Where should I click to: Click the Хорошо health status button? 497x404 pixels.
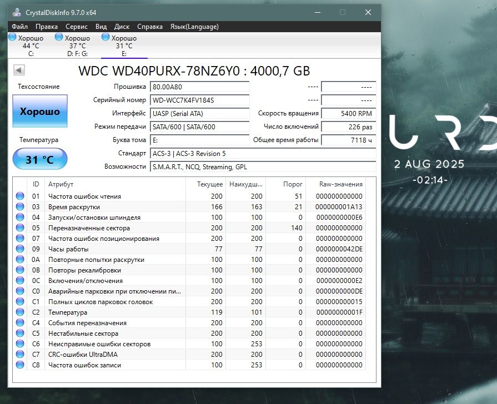click(40, 111)
